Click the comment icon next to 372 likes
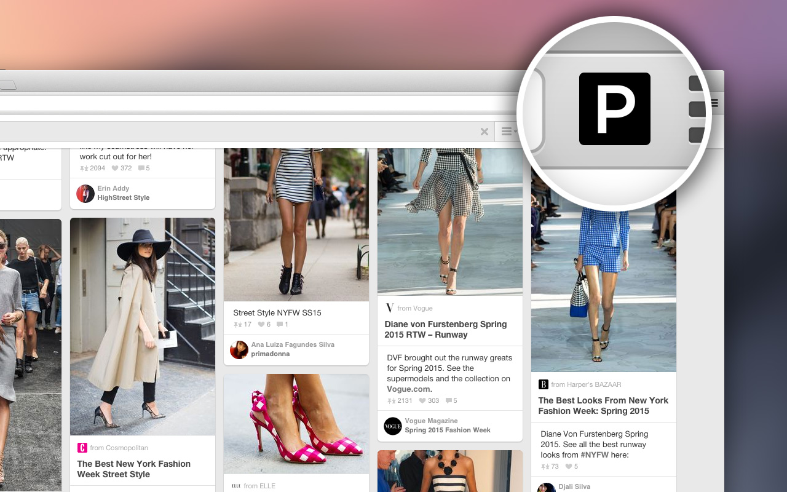The width and height of the screenshot is (787, 492). 141,168
